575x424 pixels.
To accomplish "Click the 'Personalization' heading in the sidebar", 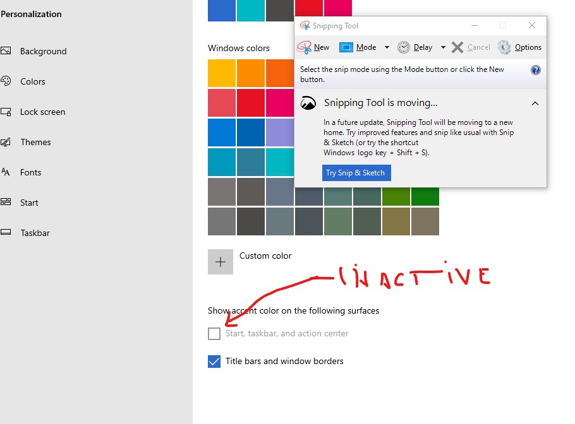I will click(31, 14).
